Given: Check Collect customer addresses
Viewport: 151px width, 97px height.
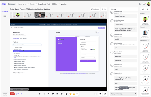Looking at the screenshot, I should (13, 66).
